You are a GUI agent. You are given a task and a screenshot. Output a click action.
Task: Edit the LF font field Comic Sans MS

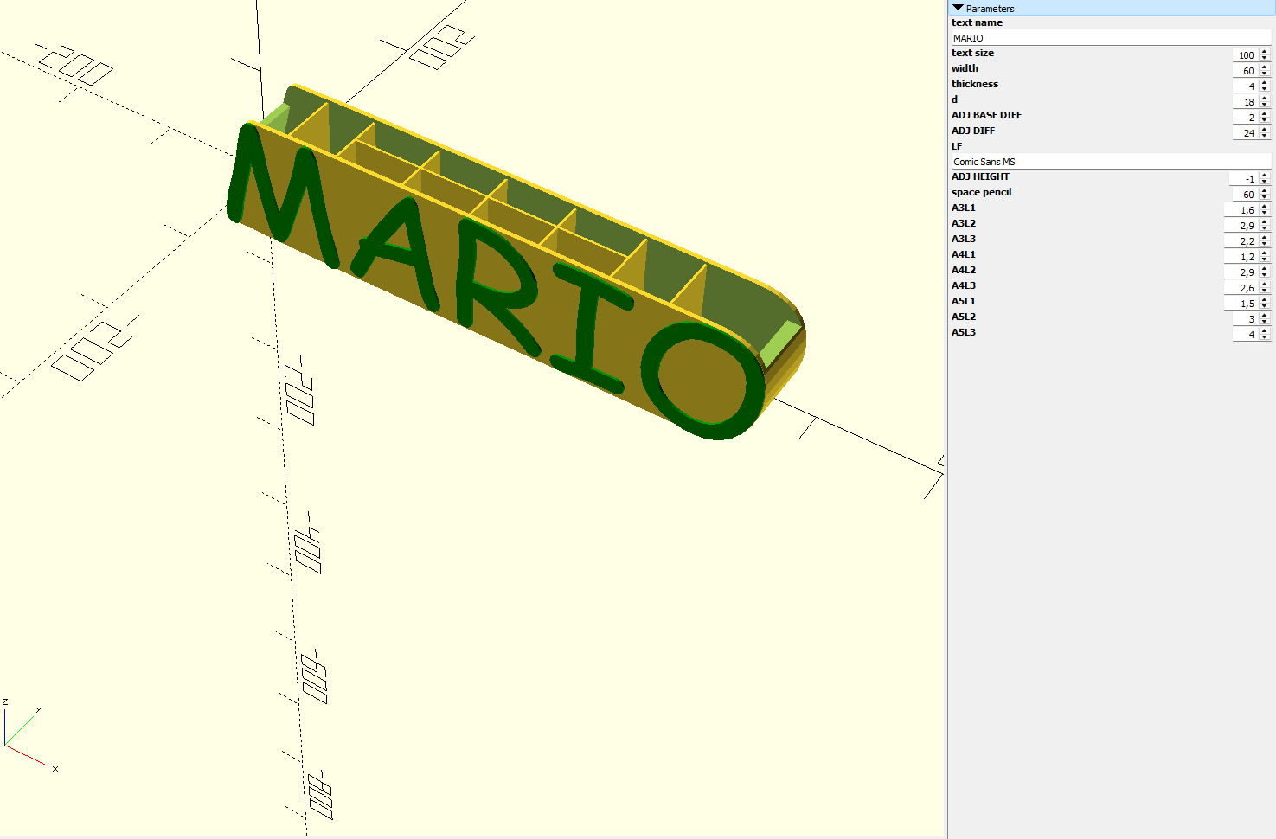[1111, 162]
